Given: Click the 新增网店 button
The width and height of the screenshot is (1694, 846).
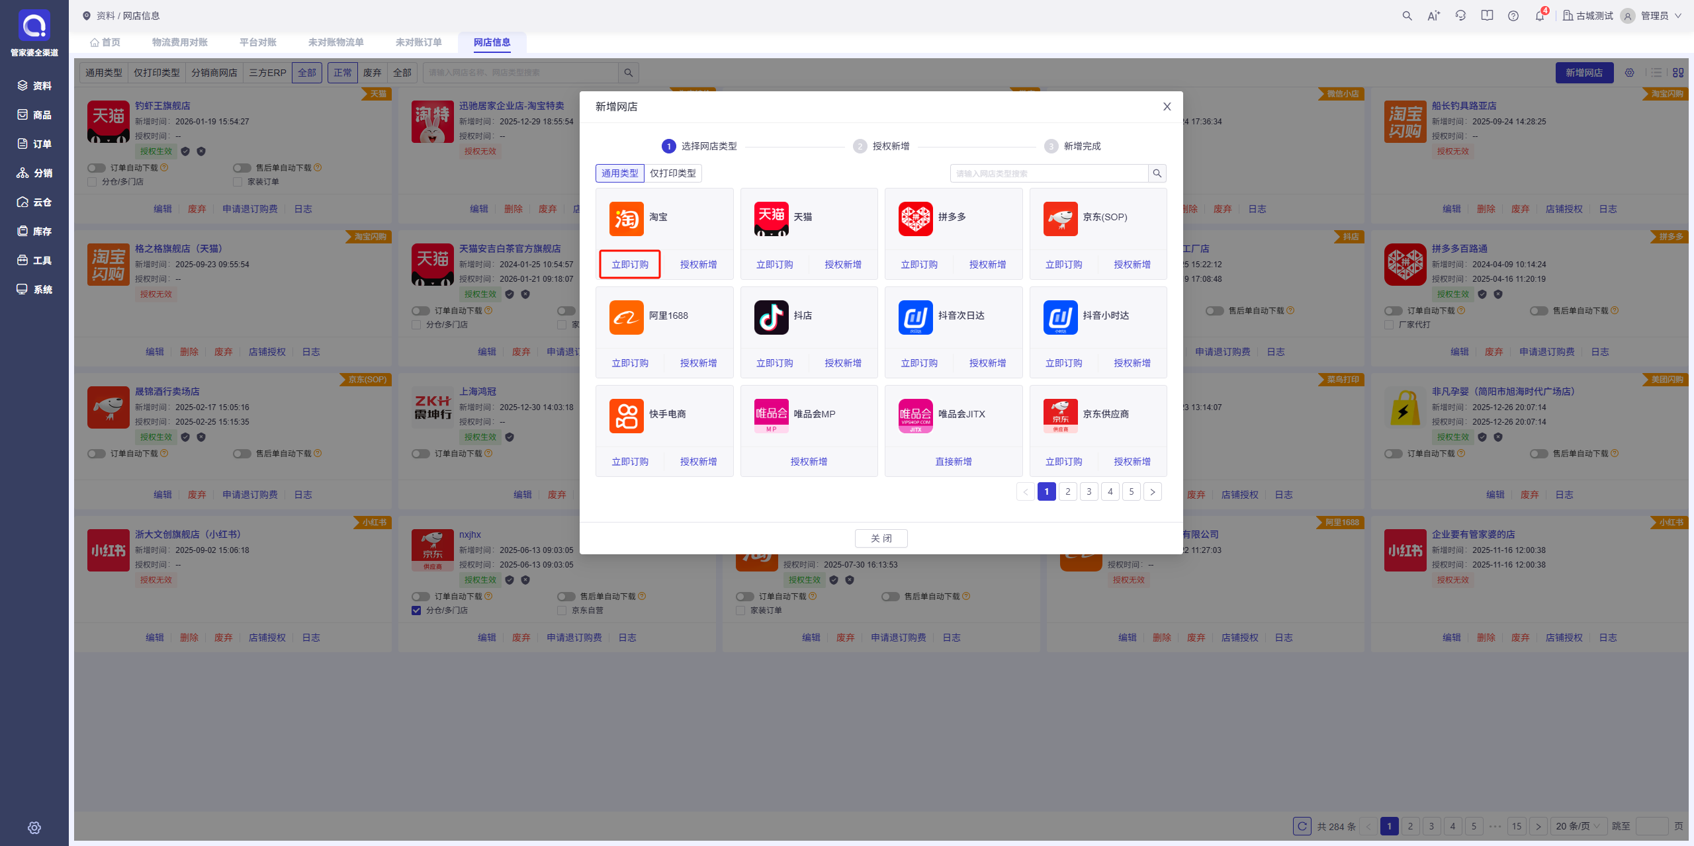Looking at the screenshot, I should (x=1584, y=73).
